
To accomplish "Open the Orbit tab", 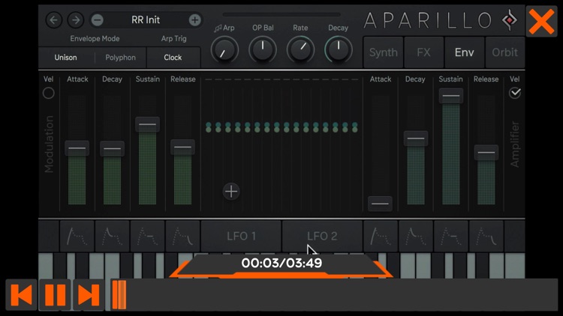I will tap(505, 52).
